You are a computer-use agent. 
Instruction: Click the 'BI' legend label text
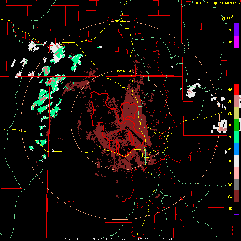(230, 197)
